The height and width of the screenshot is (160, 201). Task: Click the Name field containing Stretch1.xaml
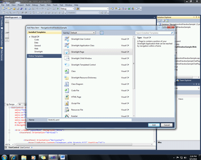click(x=90, y=120)
